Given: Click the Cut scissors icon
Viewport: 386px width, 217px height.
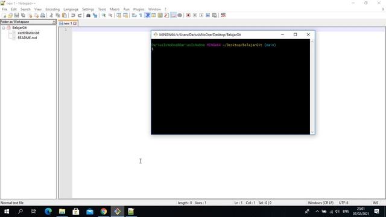Looking at the screenshot, I should [x=51, y=15].
